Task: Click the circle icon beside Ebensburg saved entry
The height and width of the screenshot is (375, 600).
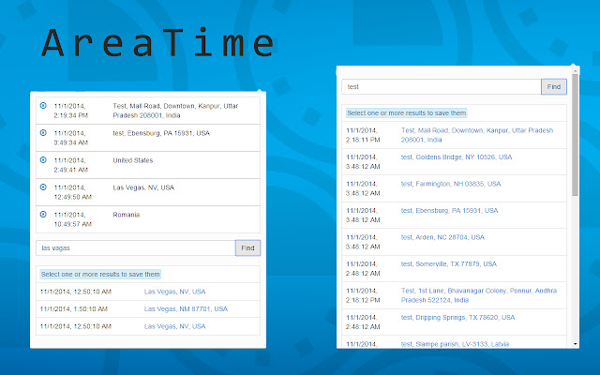Action: [x=43, y=132]
